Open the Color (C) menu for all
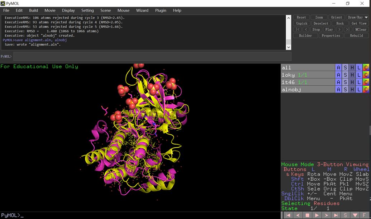 coord(366,68)
